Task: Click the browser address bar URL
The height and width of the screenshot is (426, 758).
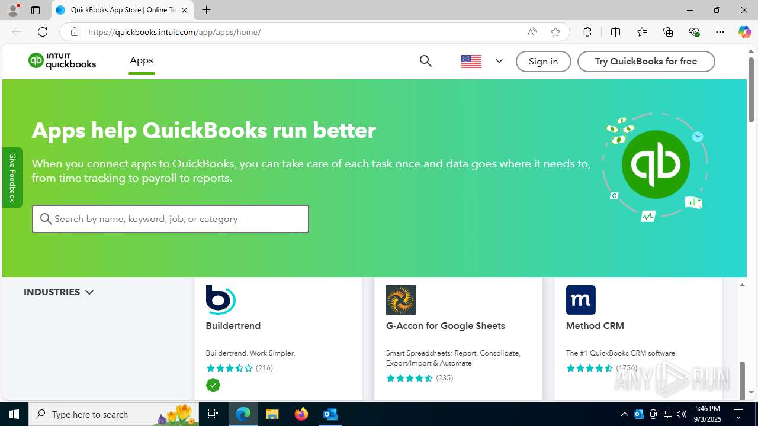Action: (x=174, y=32)
